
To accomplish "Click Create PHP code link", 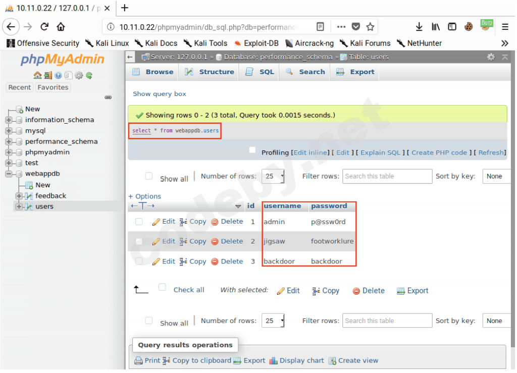I will click(x=439, y=153).
